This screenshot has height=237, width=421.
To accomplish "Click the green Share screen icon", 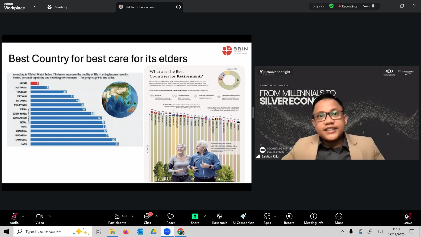I will [x=195, y=216].
